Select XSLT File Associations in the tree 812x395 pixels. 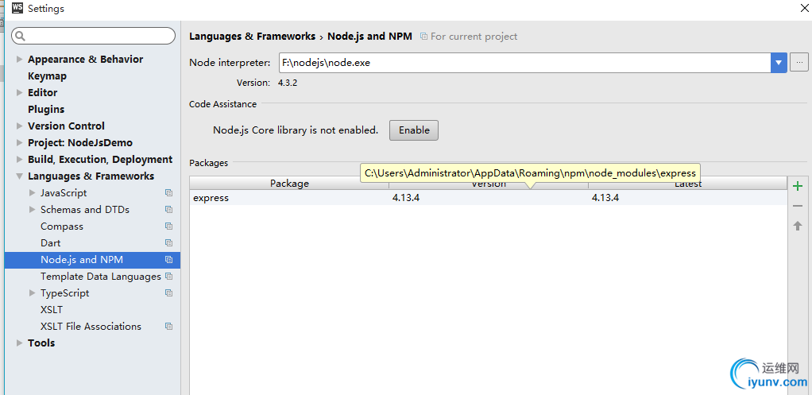click(91, 327)
